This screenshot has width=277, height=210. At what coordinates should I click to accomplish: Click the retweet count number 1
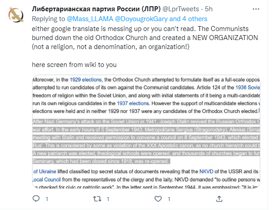click(108, 199)
